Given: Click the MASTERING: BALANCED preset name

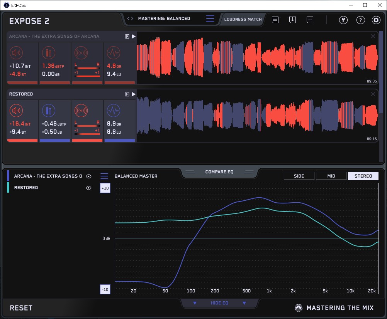Looking at the screenshot, I should coord(164,18).
